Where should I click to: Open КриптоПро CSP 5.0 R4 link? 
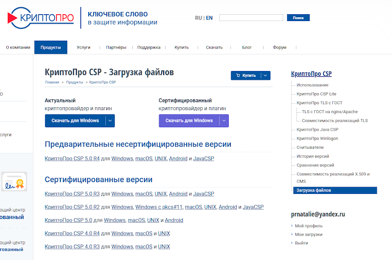click(x=72, y=159)
